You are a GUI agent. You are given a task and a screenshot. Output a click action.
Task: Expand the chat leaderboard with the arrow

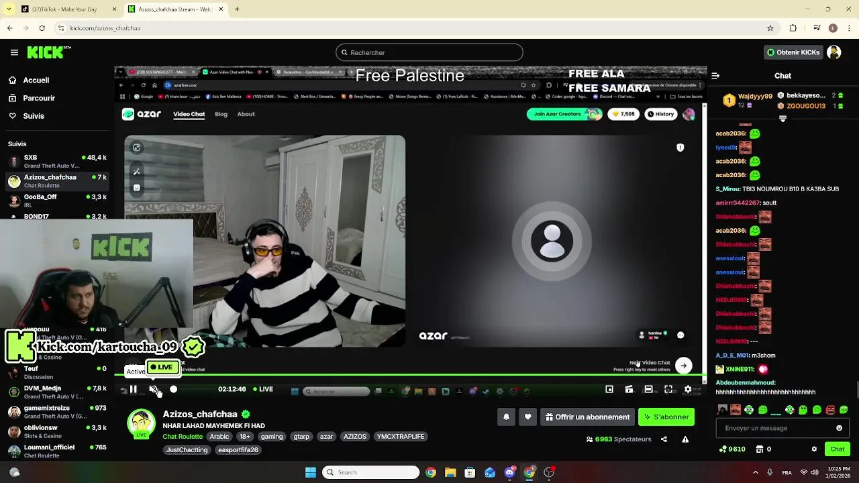[782, 119]
